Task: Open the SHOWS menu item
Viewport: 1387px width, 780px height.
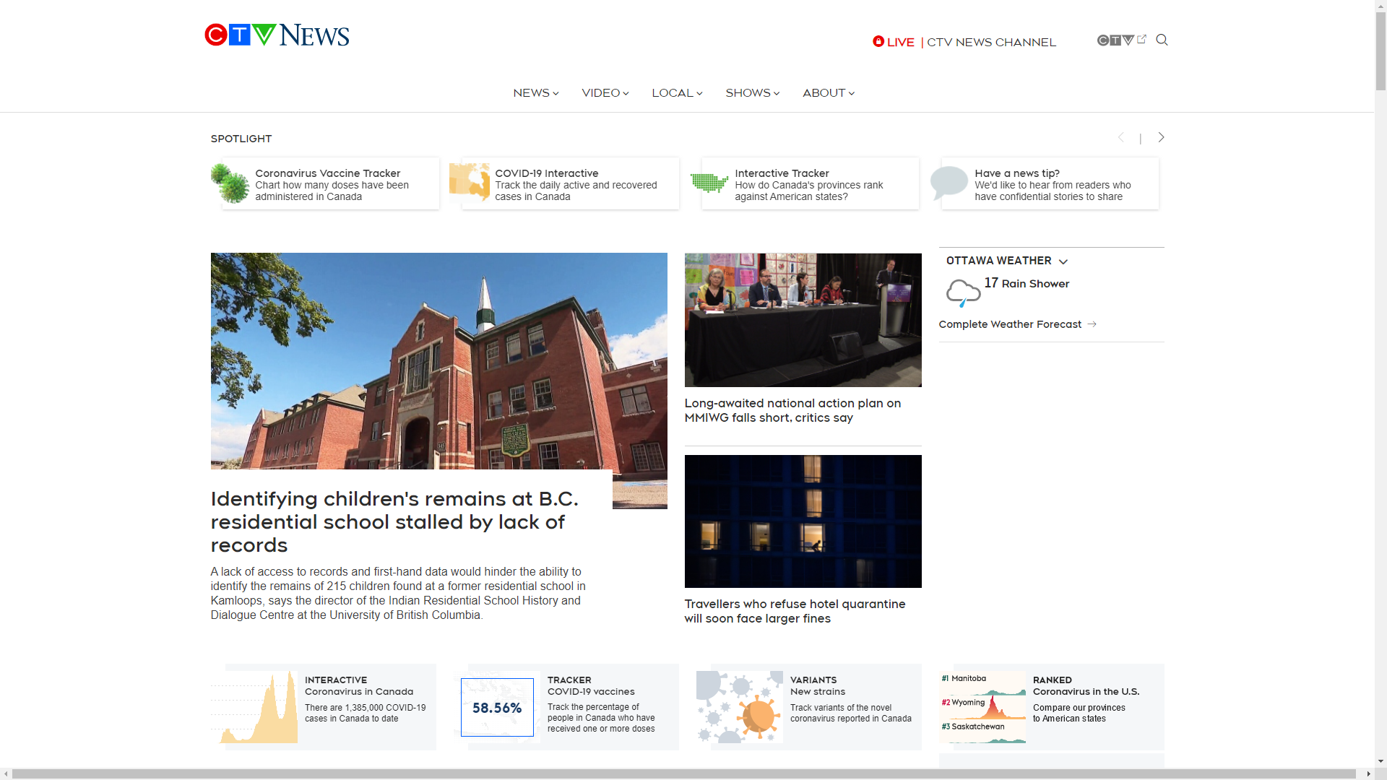Action: [x=752, y=93]
